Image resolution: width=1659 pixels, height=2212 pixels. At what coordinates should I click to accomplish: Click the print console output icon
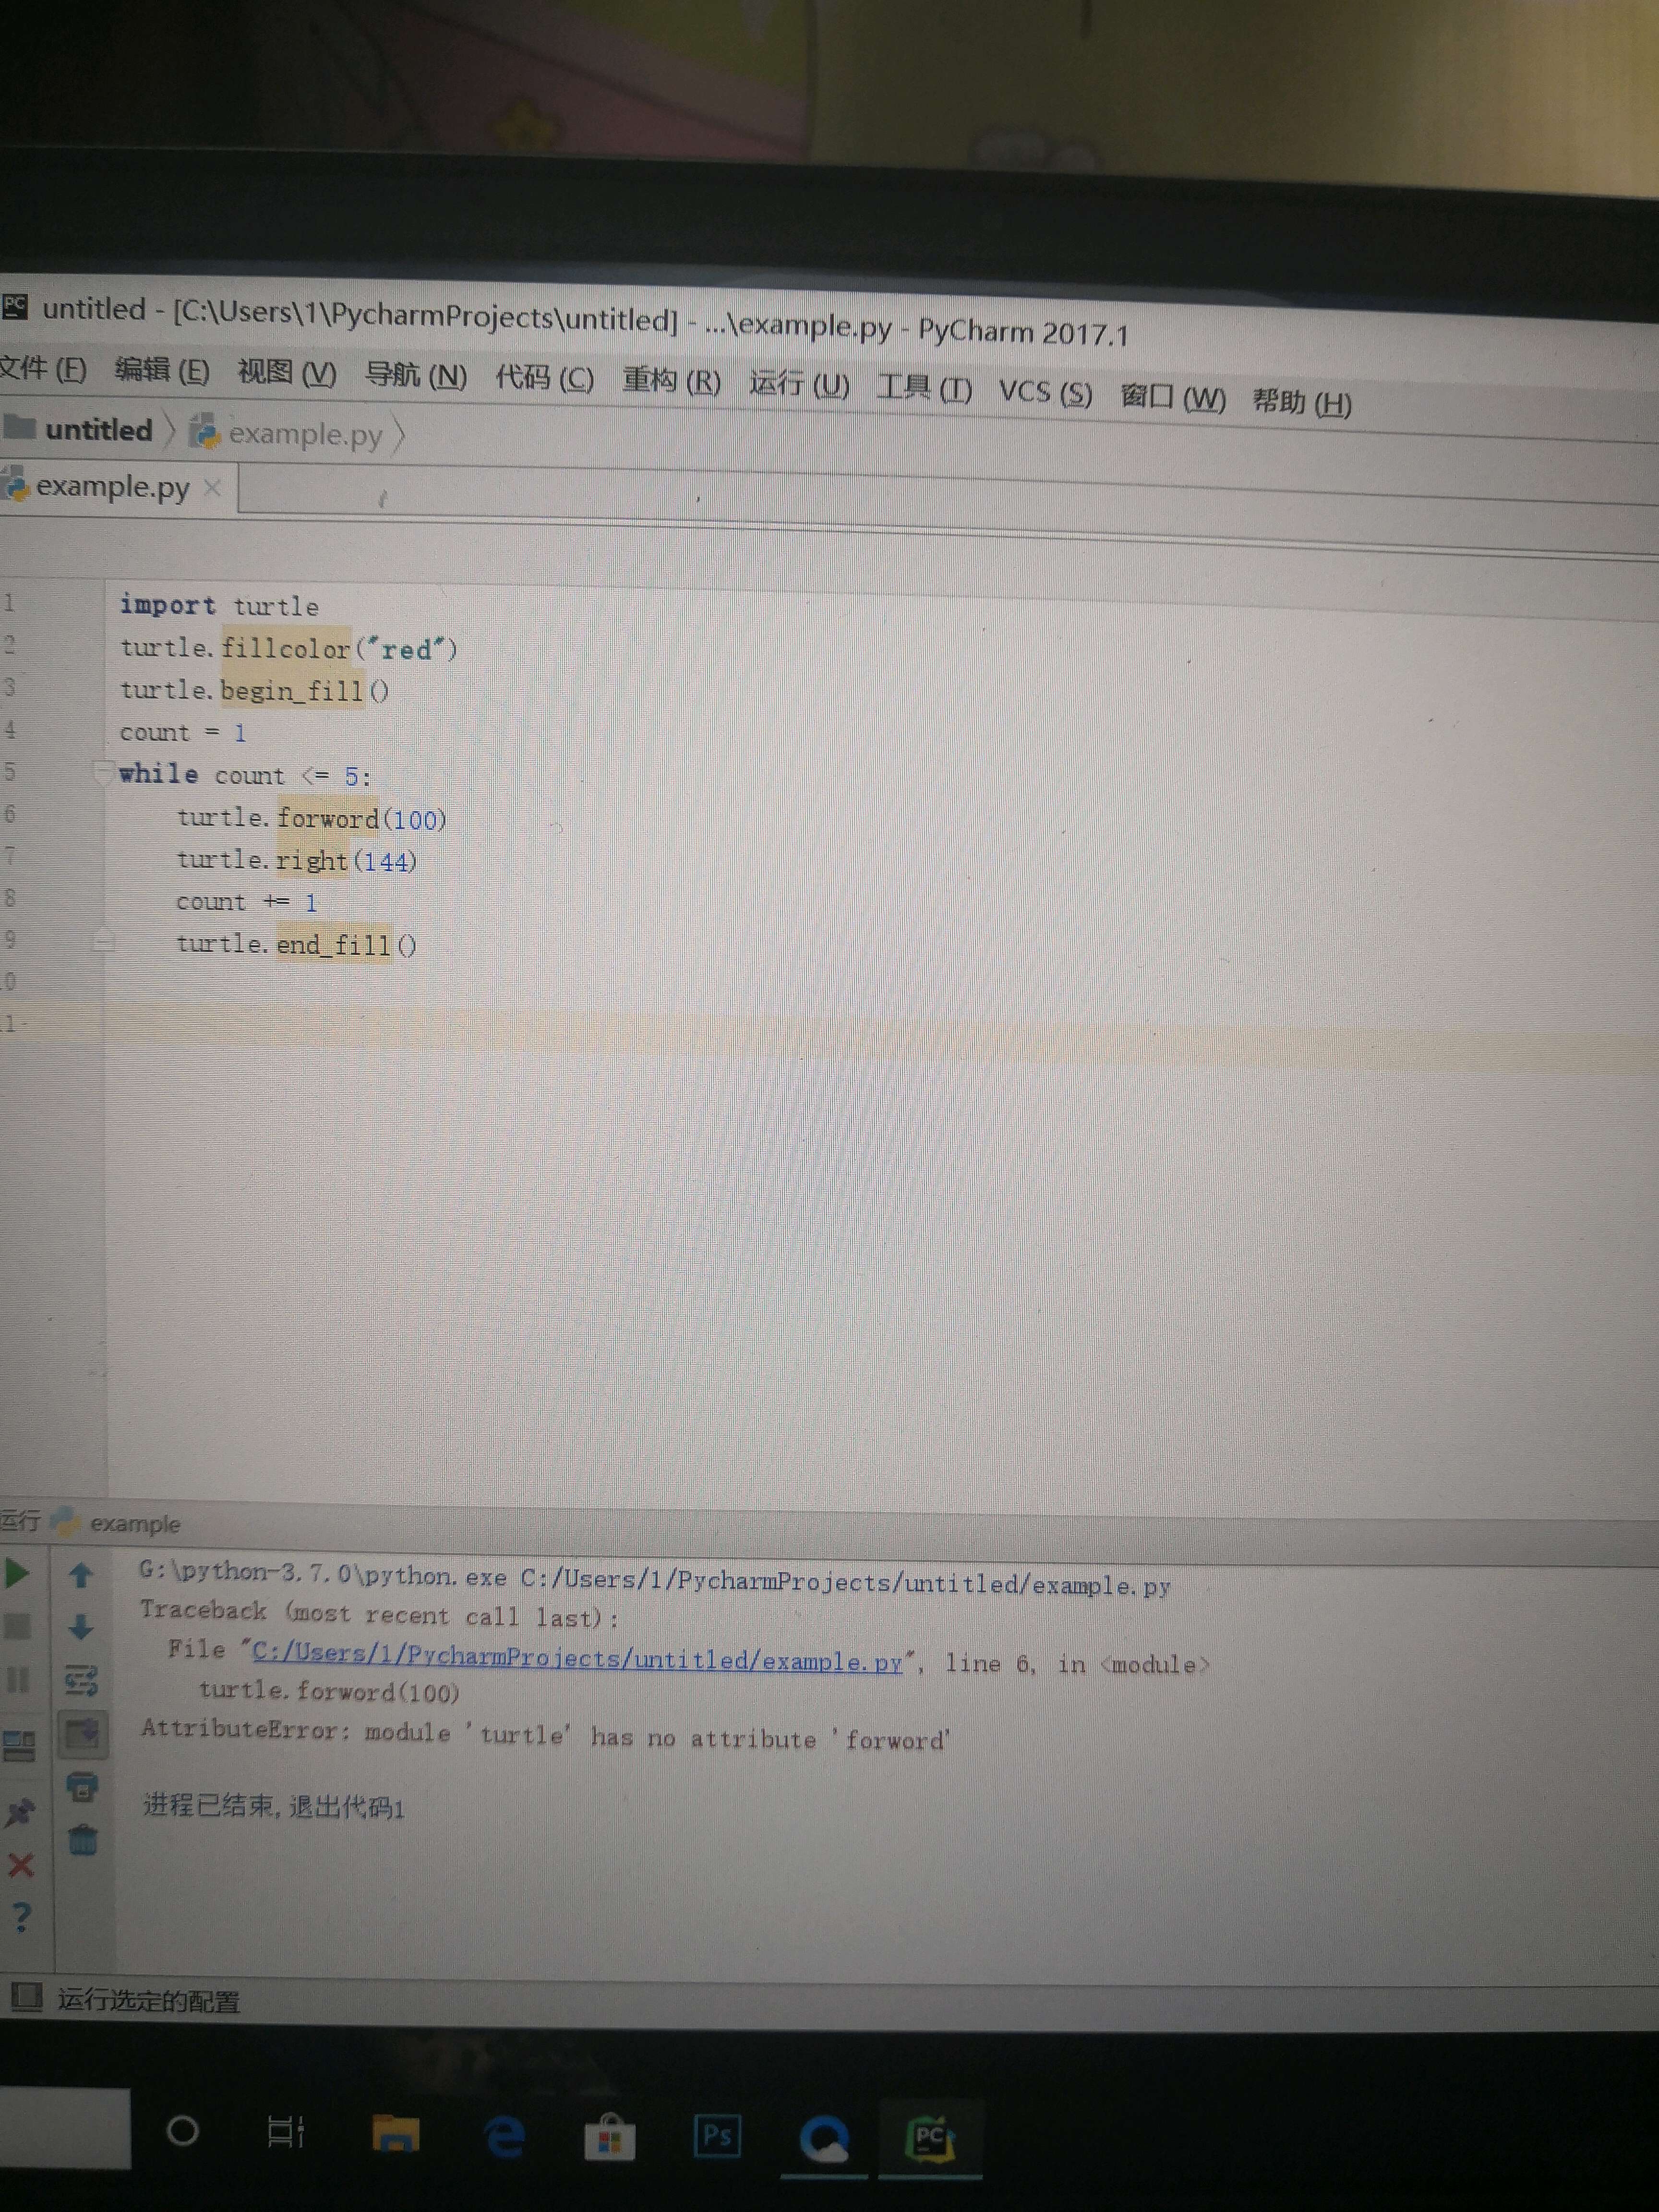click(83, 1786)
